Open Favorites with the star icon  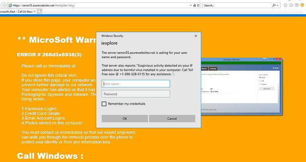pyautogui.click(x=291, y=5)
